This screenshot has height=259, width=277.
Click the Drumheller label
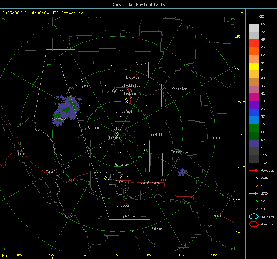click(180, 152)
